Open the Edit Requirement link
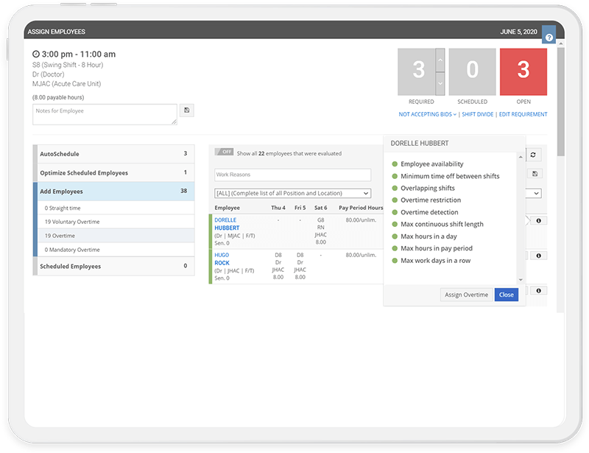The height and width of the screenshot is (453, 589). pyautogui.click(x=523, y=114)
